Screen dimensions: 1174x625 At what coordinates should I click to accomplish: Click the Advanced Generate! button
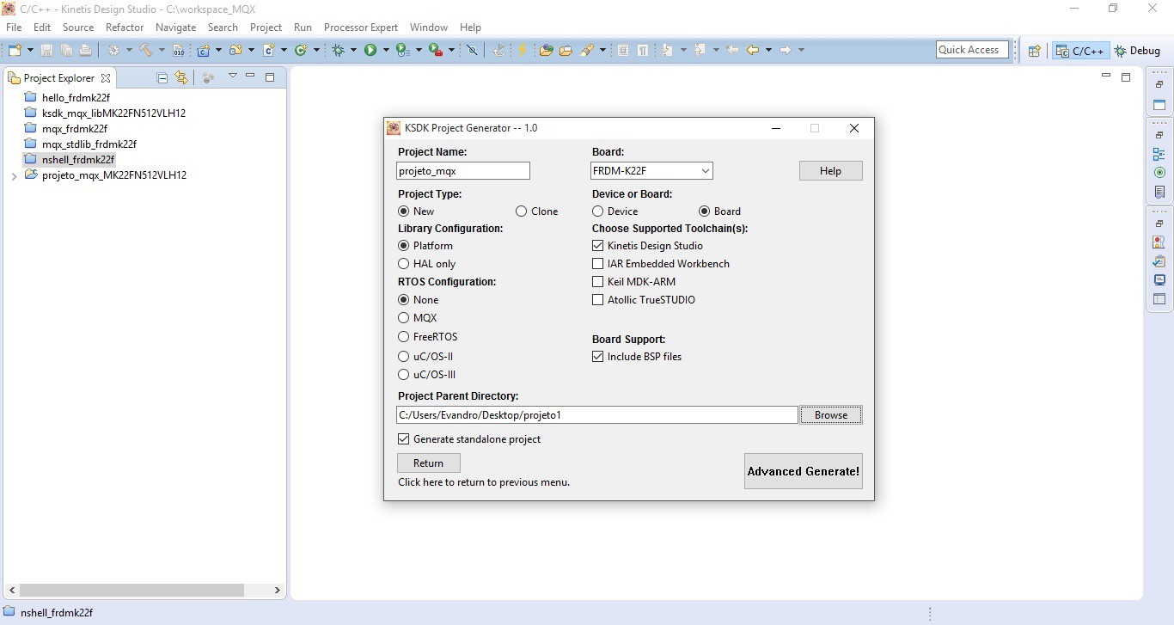[803, 471]
